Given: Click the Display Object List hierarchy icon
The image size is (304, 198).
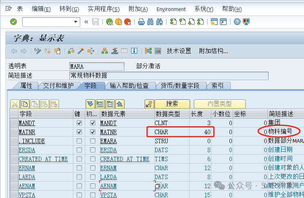Looking at the screenshot, I should (x=105, y=51).
